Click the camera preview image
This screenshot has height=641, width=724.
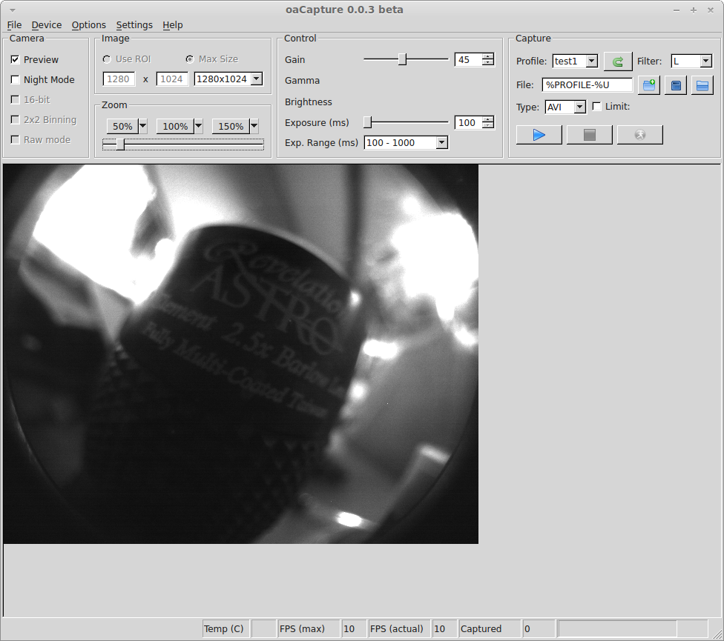coord(240,354)
